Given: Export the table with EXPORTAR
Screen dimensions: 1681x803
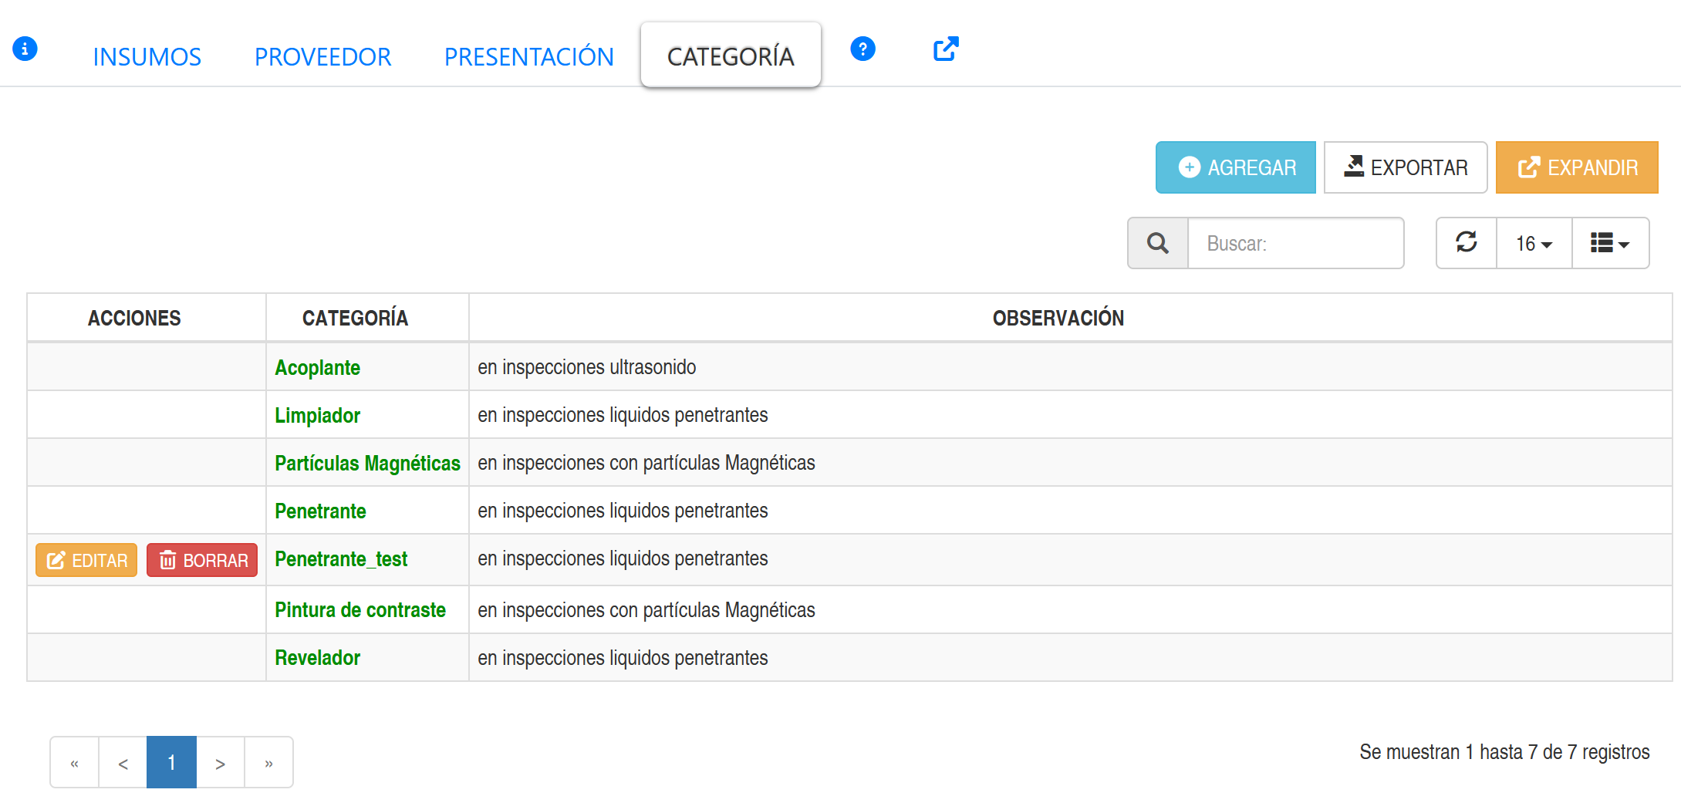Looking at the screenshot, I should pyautogui.click(x=1405, y=167).
